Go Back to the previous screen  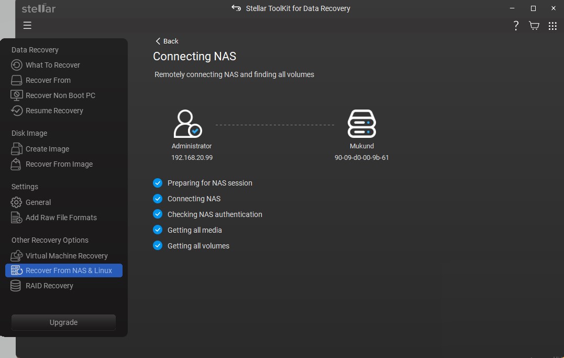[x=167, y=41]
